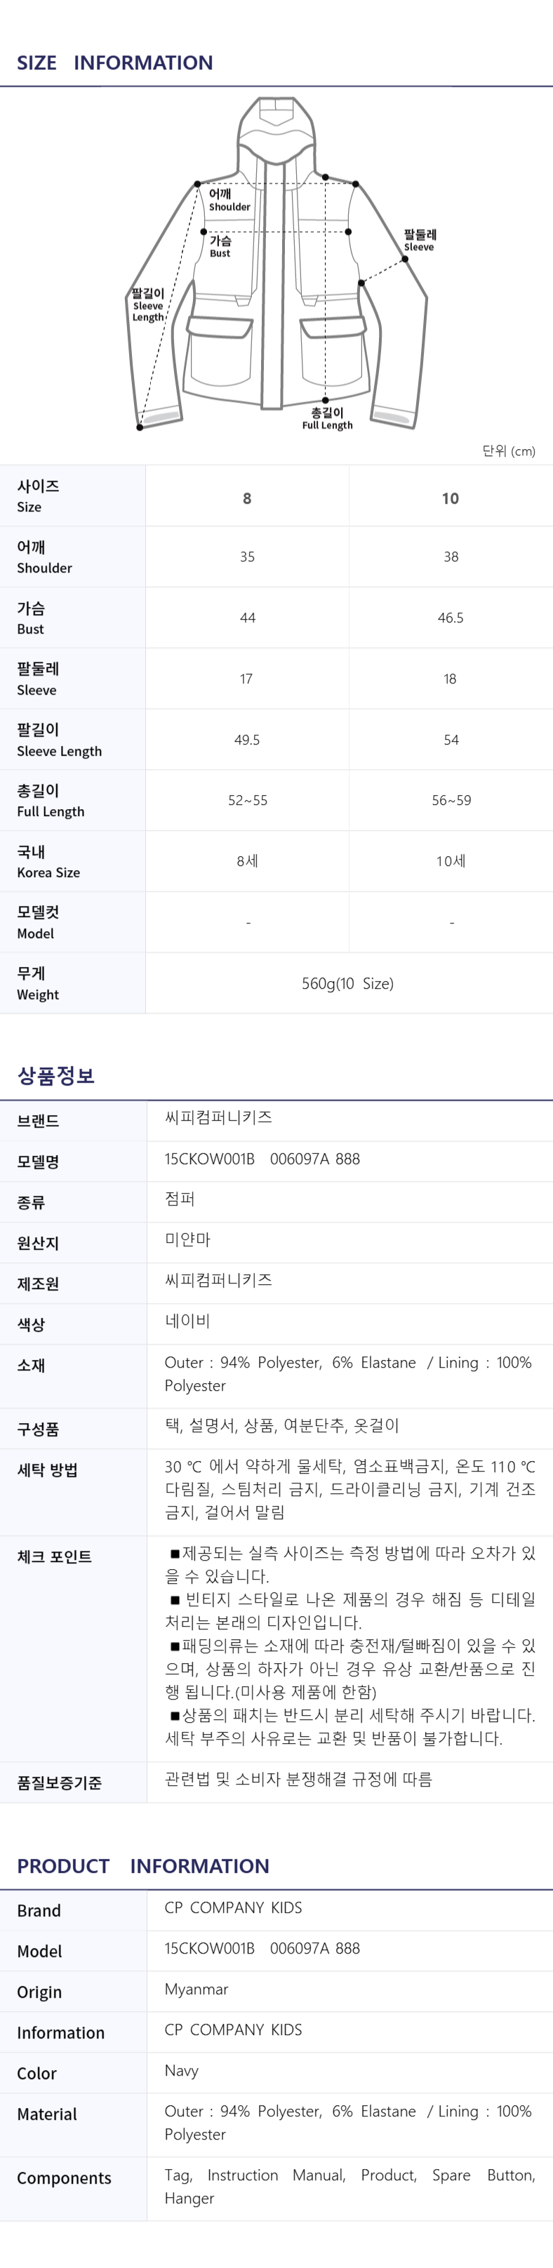
Task: Click the Shoulder label on the jacket diagram
Action: click(x=229, y=200)
